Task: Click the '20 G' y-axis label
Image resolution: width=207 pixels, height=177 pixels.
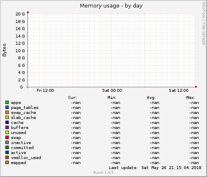Action: 20,14
